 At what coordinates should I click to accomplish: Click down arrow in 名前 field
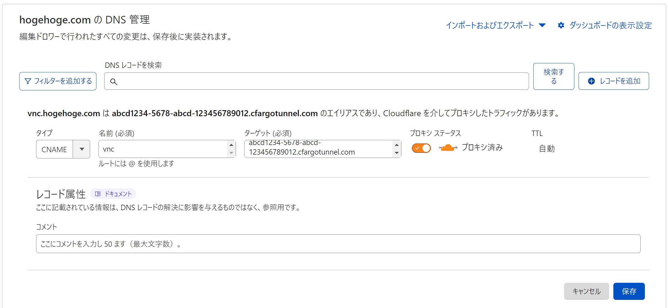[x=231, y=153]
